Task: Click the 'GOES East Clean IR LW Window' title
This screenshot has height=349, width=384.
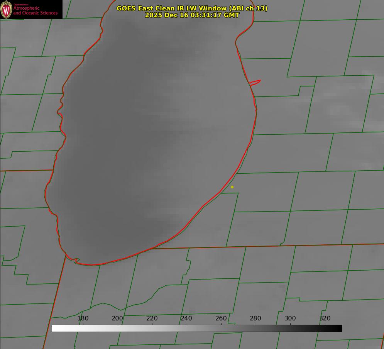Action: pos(192,8)
